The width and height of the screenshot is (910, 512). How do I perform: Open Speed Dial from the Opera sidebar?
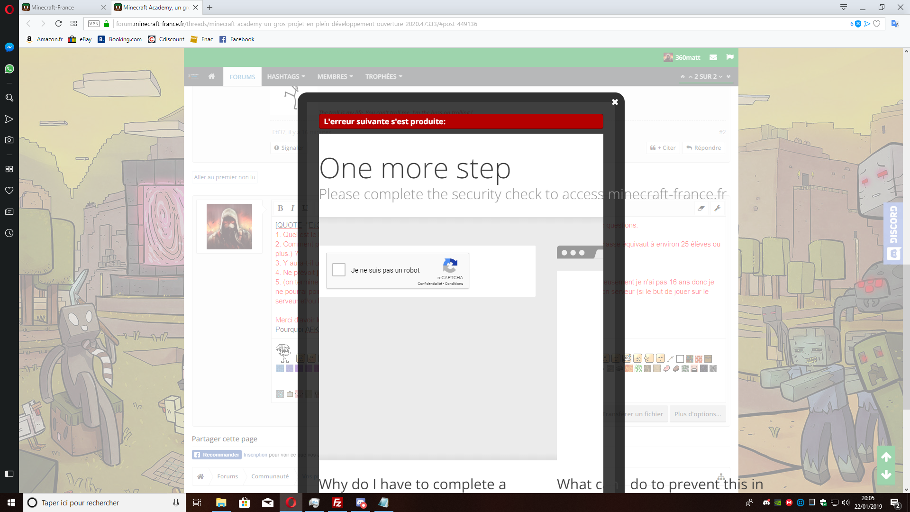click(x=9, y=169)
